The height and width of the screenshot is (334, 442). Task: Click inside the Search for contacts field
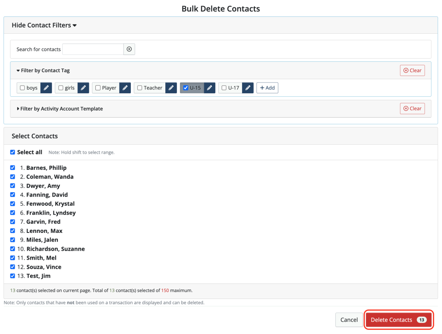92,49
